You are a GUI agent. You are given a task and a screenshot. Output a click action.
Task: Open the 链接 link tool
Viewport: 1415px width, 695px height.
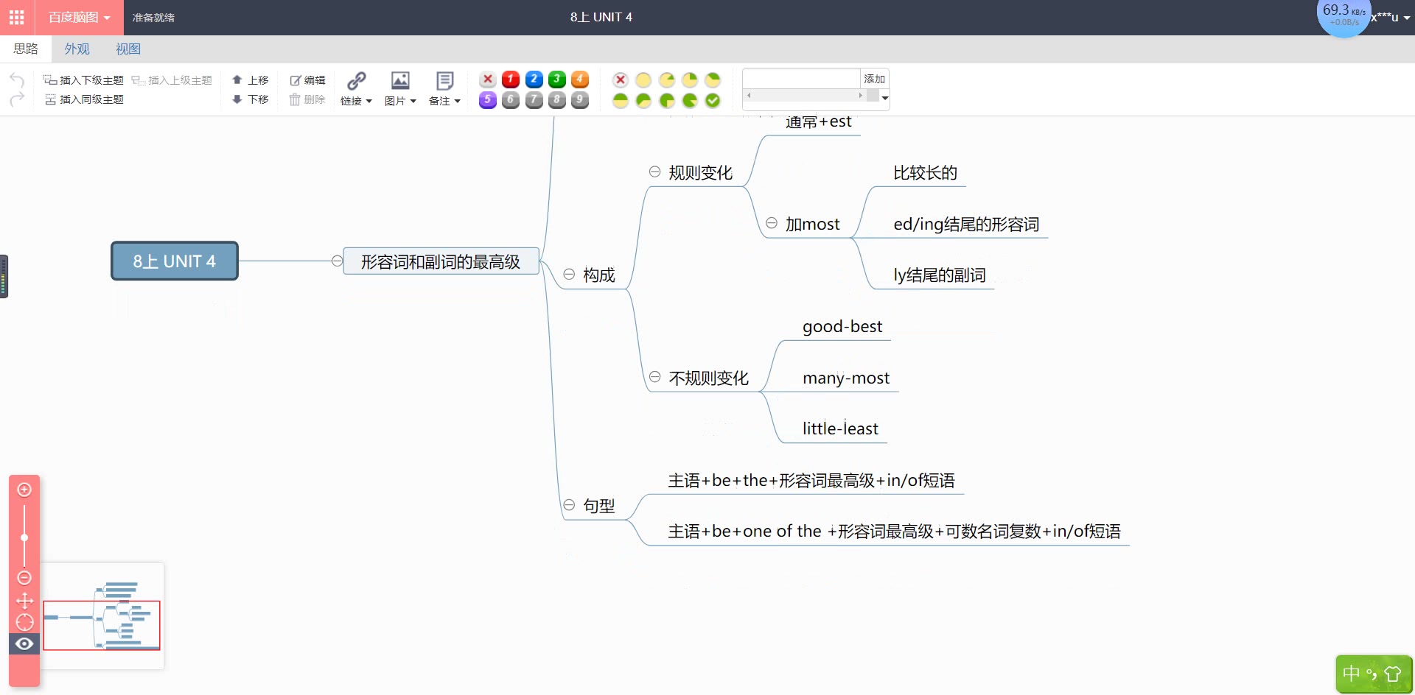tap(357, 89)
